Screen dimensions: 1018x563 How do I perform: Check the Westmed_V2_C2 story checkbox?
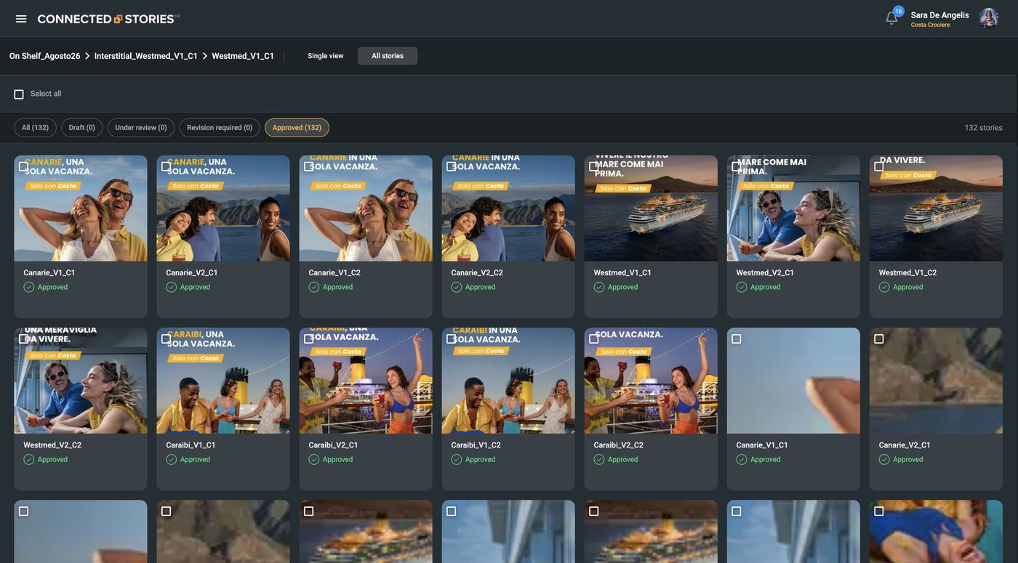pyautogui.click(x=24, y=339)
